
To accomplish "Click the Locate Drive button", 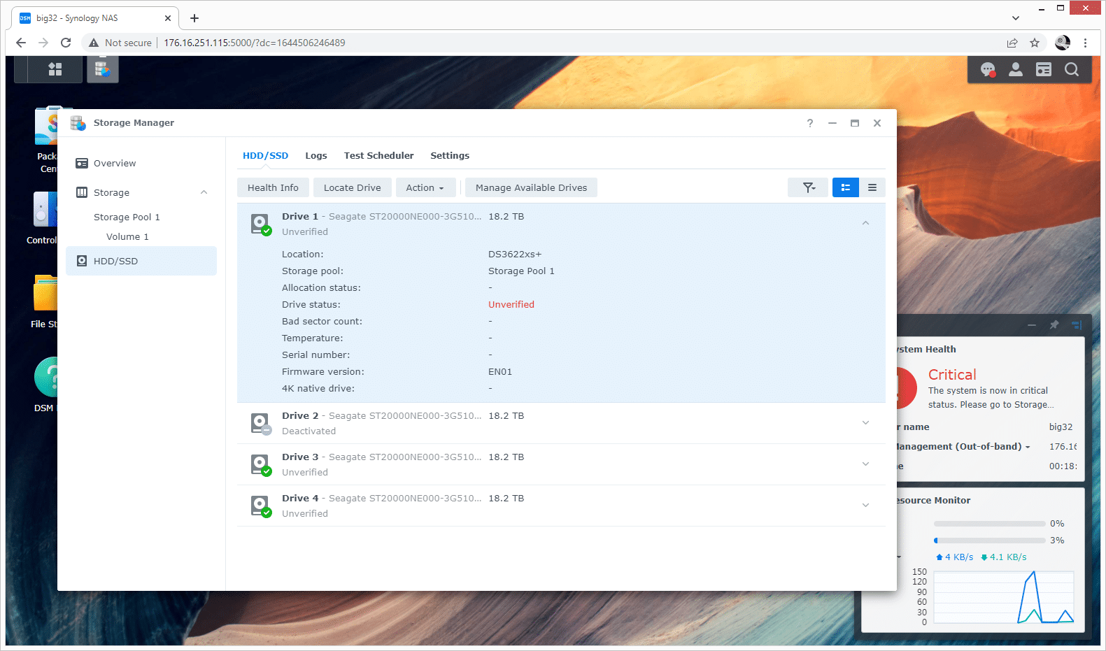I will pyautogui.click(x=353, y=187).
